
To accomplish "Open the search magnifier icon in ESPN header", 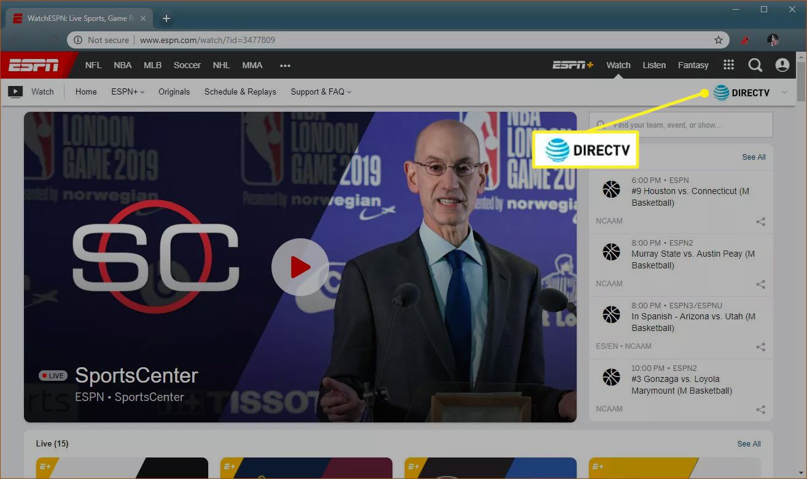I will (755, 65).
